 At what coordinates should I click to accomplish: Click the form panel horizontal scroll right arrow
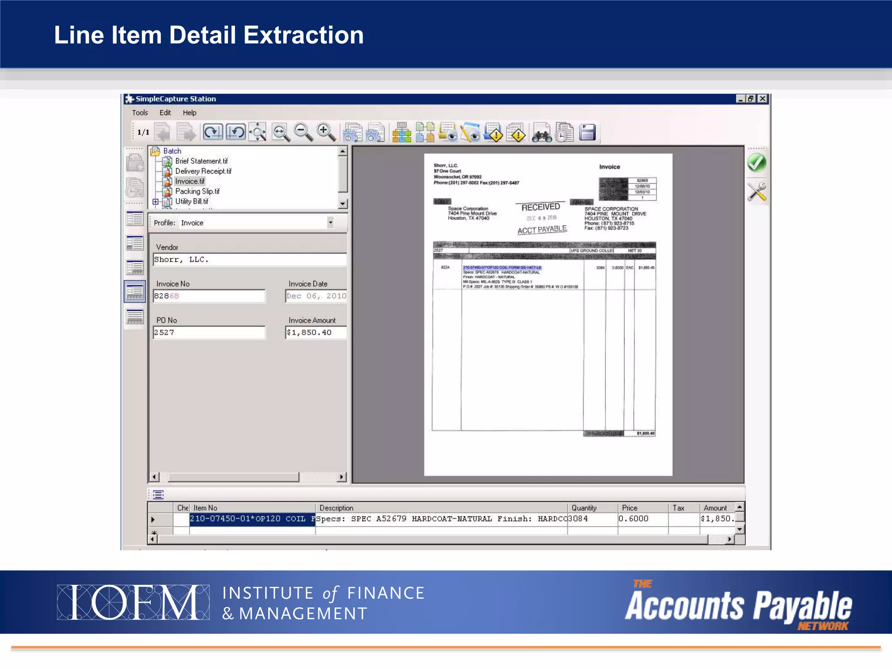(x=342, y=477)
